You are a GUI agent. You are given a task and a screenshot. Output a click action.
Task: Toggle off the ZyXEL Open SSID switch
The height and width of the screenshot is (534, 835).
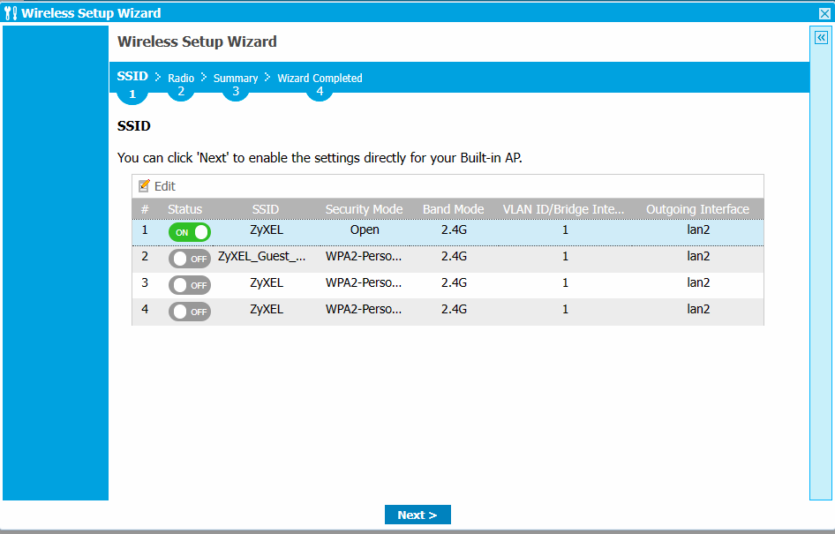tap(190, 232)
